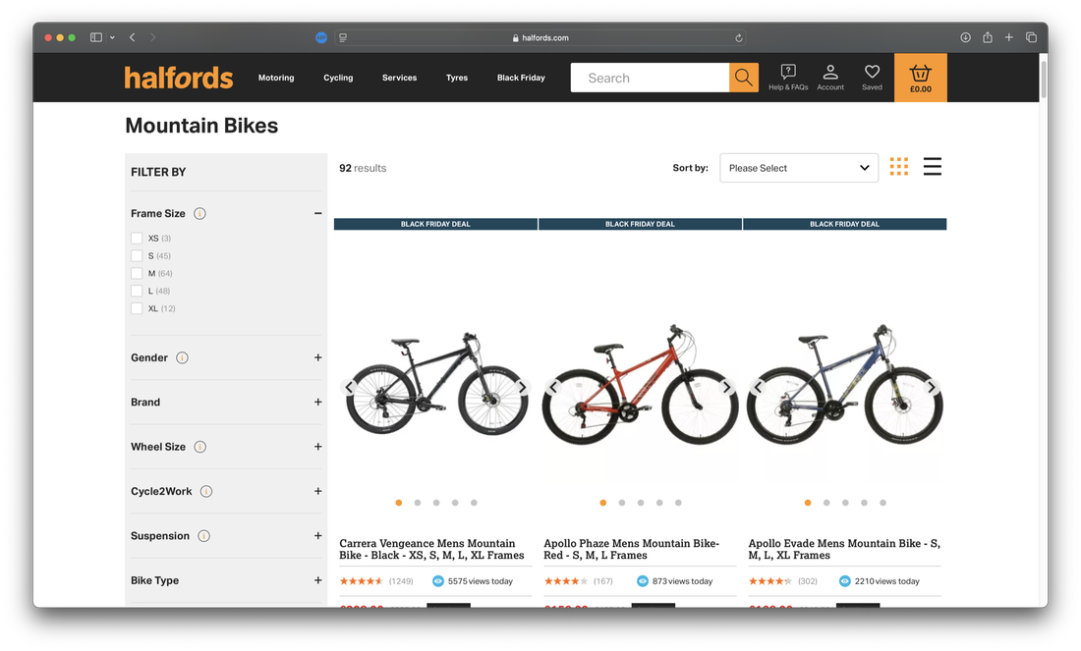This screenshot has height=651, width=1081.
Task: Open the Black Friday menu
Action: (521, 78)
